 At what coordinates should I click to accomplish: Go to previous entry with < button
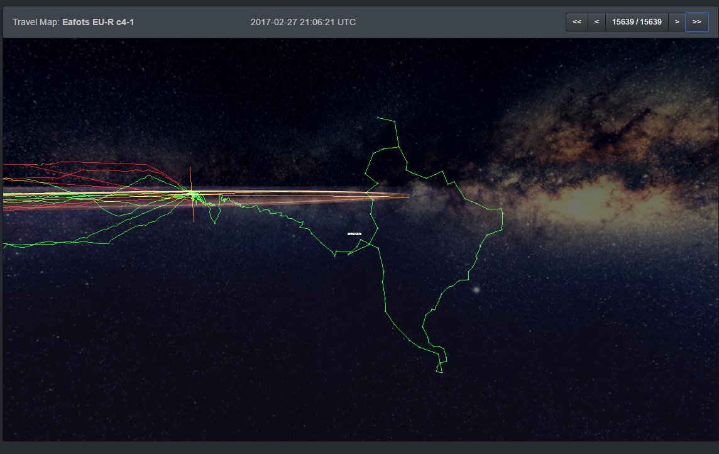click(x=596, y=22)
